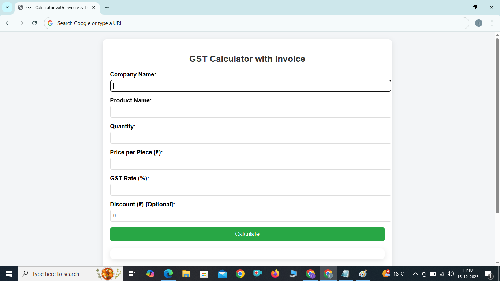
Task: Open Copilot from the taskbar
Action: coord(150,273)
